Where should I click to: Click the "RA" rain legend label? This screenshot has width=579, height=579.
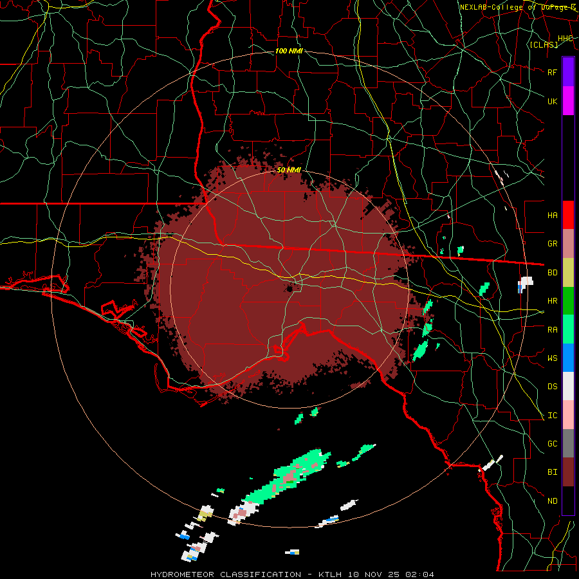point(552,330)
